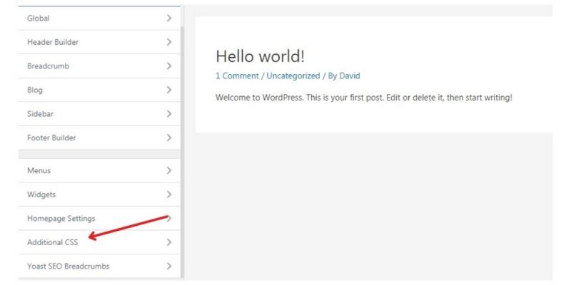The width and height of the screenshot is (571, 285).
Task: Open the Additional CSS panel
Action: pyautogui.click(x=99, y=242)
